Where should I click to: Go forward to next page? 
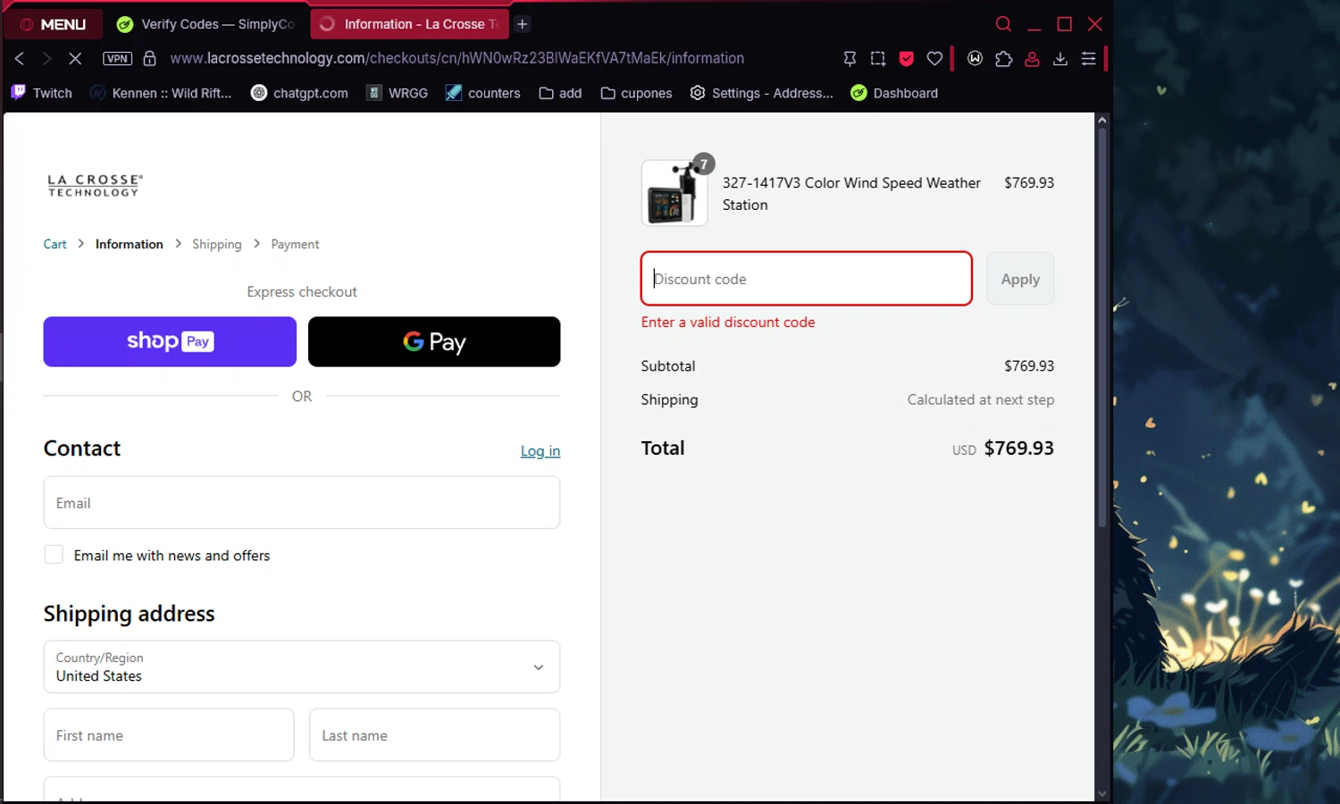(47, 58)
